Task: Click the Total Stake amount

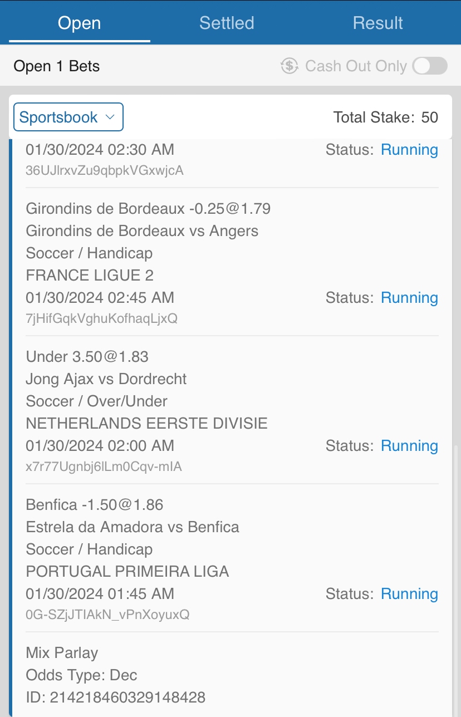Action: tap(429, 117)
